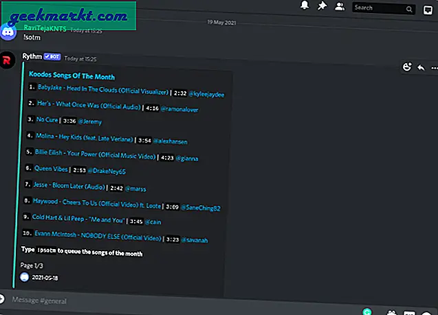Open Jesse - Bloom Later link
This screenshot has height=315, width=438.
pyautogui.click(x=69, y=185)
